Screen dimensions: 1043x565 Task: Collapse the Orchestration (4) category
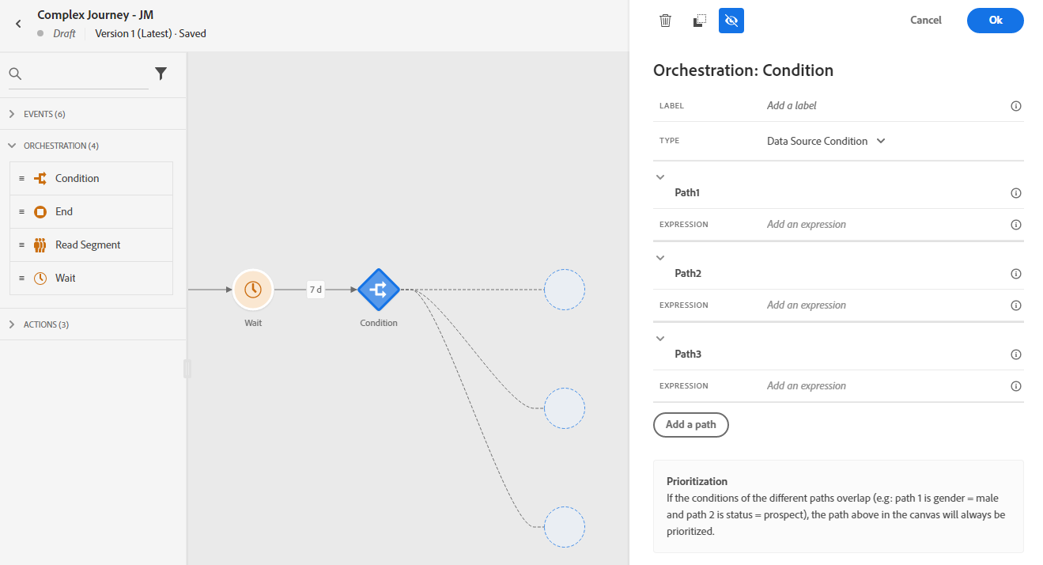12,146
